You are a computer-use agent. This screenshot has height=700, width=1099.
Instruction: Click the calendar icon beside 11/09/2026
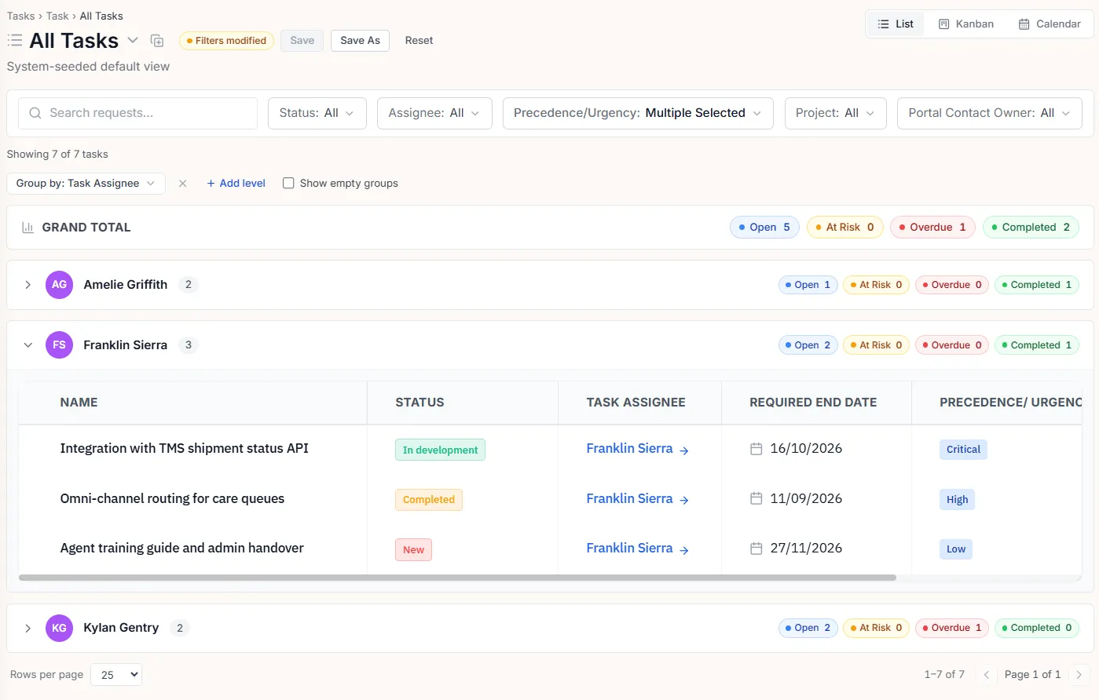(756, 498)
